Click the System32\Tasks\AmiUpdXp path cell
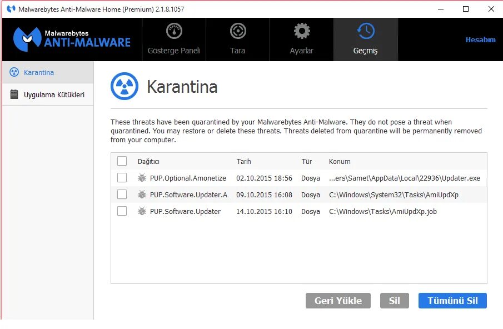 point(394,195)
